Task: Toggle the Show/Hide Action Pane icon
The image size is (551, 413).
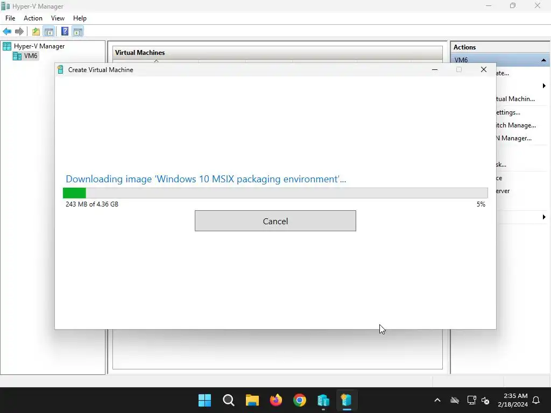Action: click(78, 32)
